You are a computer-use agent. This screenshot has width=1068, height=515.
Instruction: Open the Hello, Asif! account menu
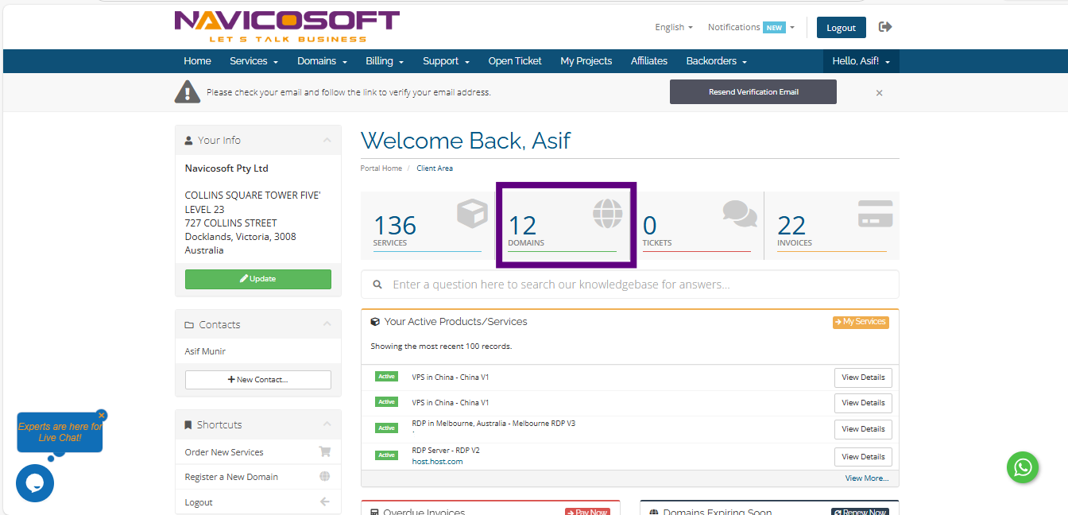coord(861,61)
